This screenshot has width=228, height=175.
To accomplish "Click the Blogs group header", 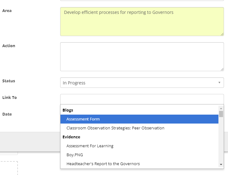I will pyautogui.click(x=68, y=110).
